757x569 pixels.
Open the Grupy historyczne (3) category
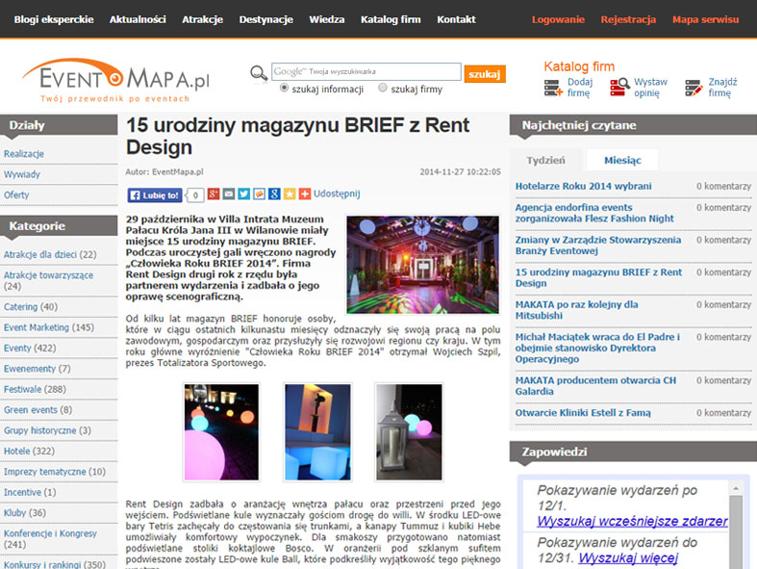pyautogui.click(x=47, y=430)
